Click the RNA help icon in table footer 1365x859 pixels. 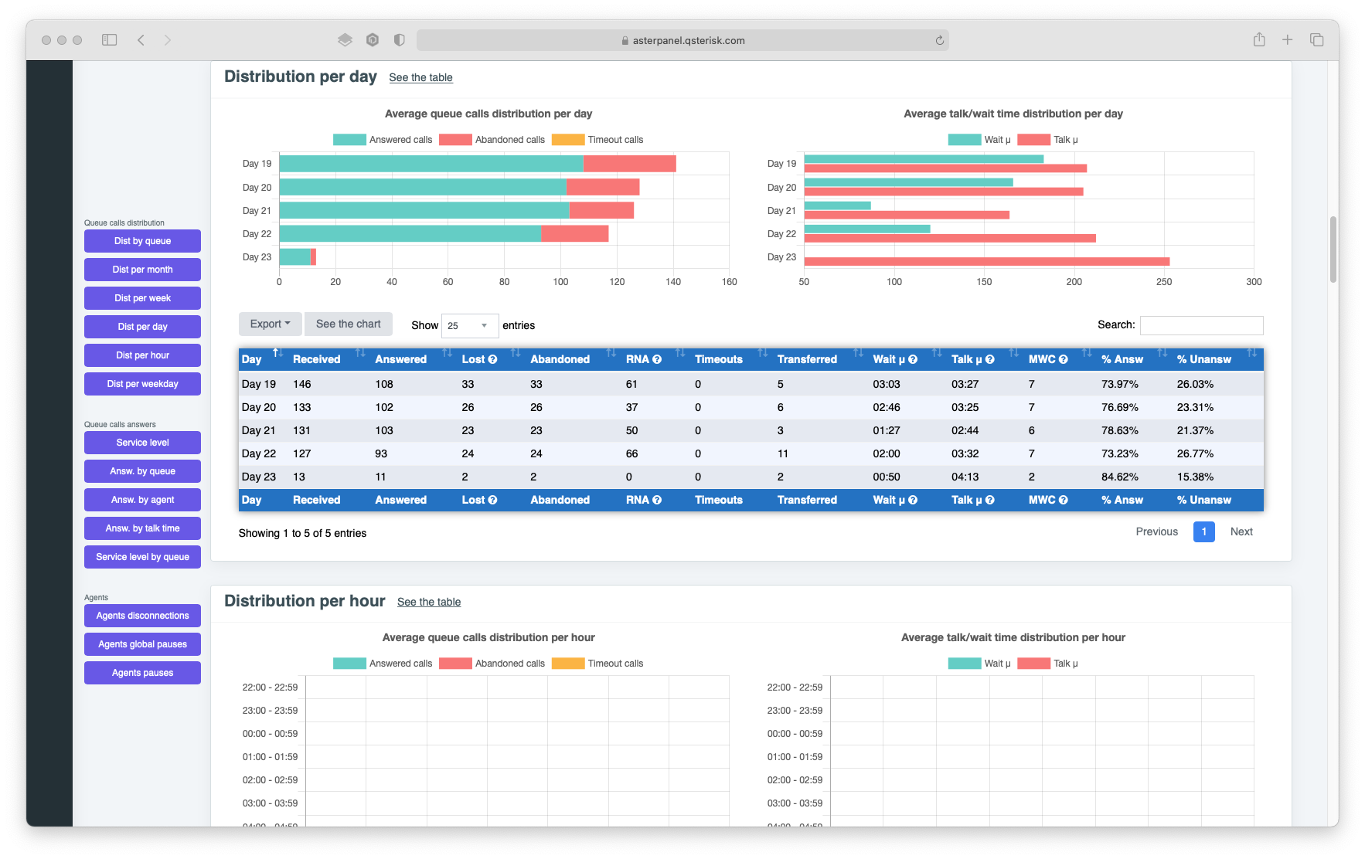click(657, 500)
